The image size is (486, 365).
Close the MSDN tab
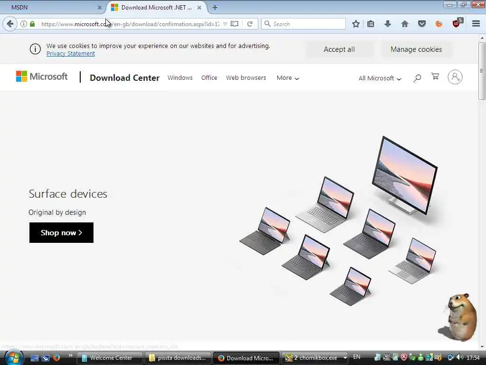(x=100, y=8)
